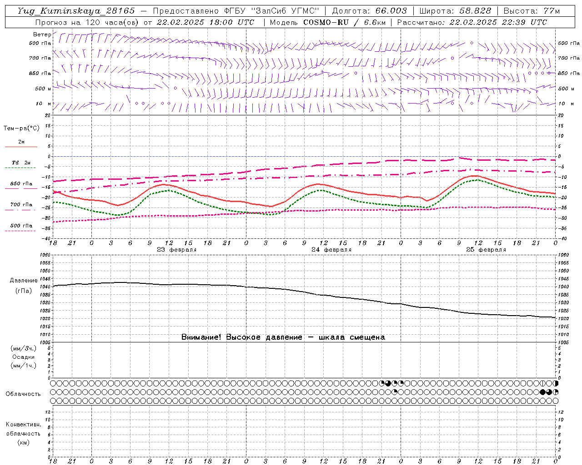Viewport: 582px width, 465px height.
Task: Click the 850 гПа temperature legend entry
Action: 21,184
